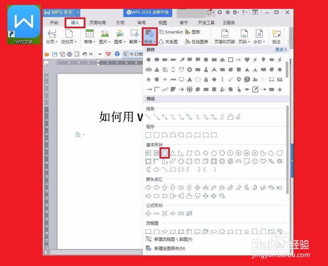The image size is (328, 266).
Task: Click the 图表 chart button
Action: pyautogui.click(x=193, y=32)
